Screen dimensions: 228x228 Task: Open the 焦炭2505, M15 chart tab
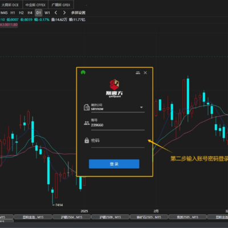(188, 217)
